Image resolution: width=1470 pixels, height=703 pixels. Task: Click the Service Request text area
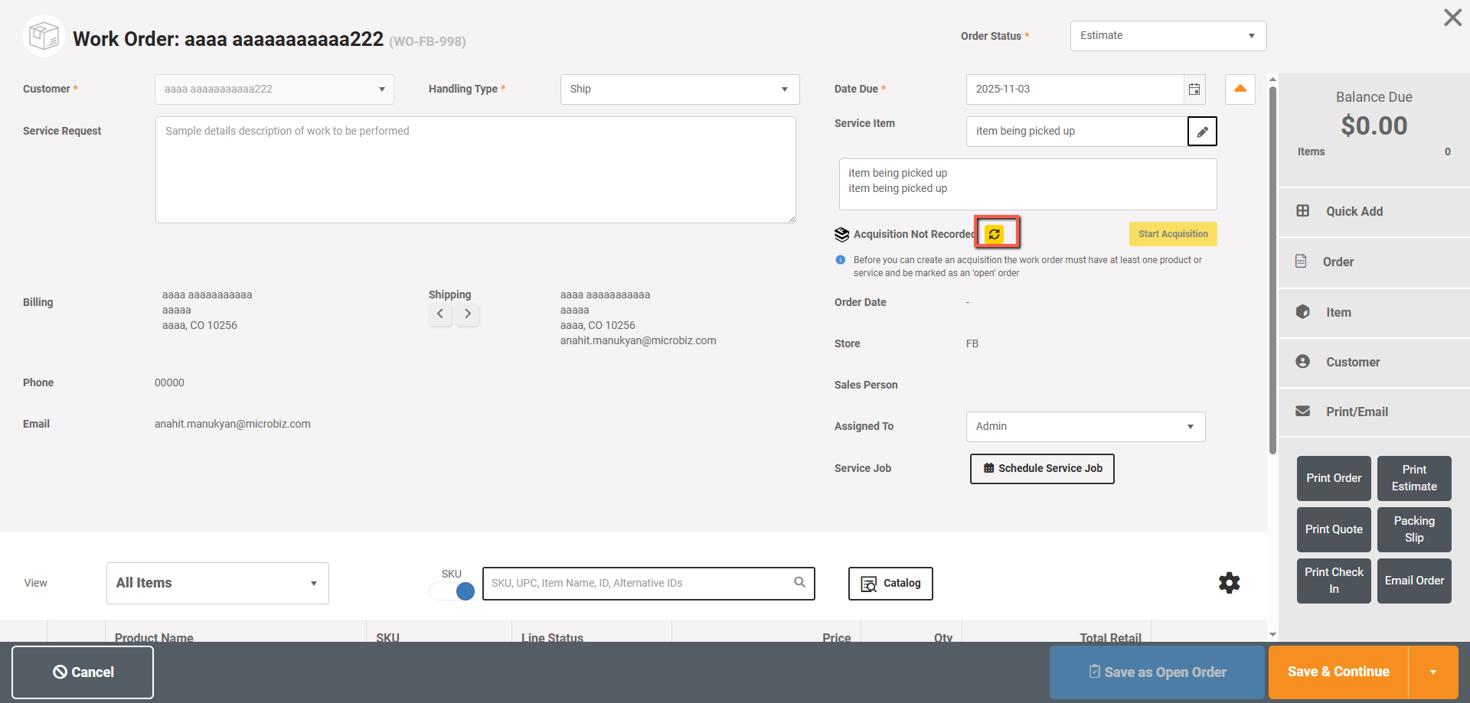tap(475, 170)
